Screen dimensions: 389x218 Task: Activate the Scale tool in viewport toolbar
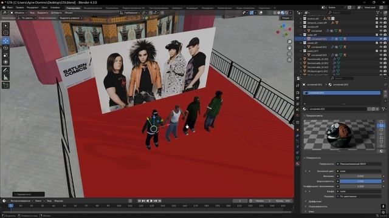tap(5, 55)
